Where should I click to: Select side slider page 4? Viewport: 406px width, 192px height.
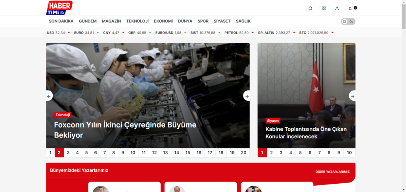[291, 153]
